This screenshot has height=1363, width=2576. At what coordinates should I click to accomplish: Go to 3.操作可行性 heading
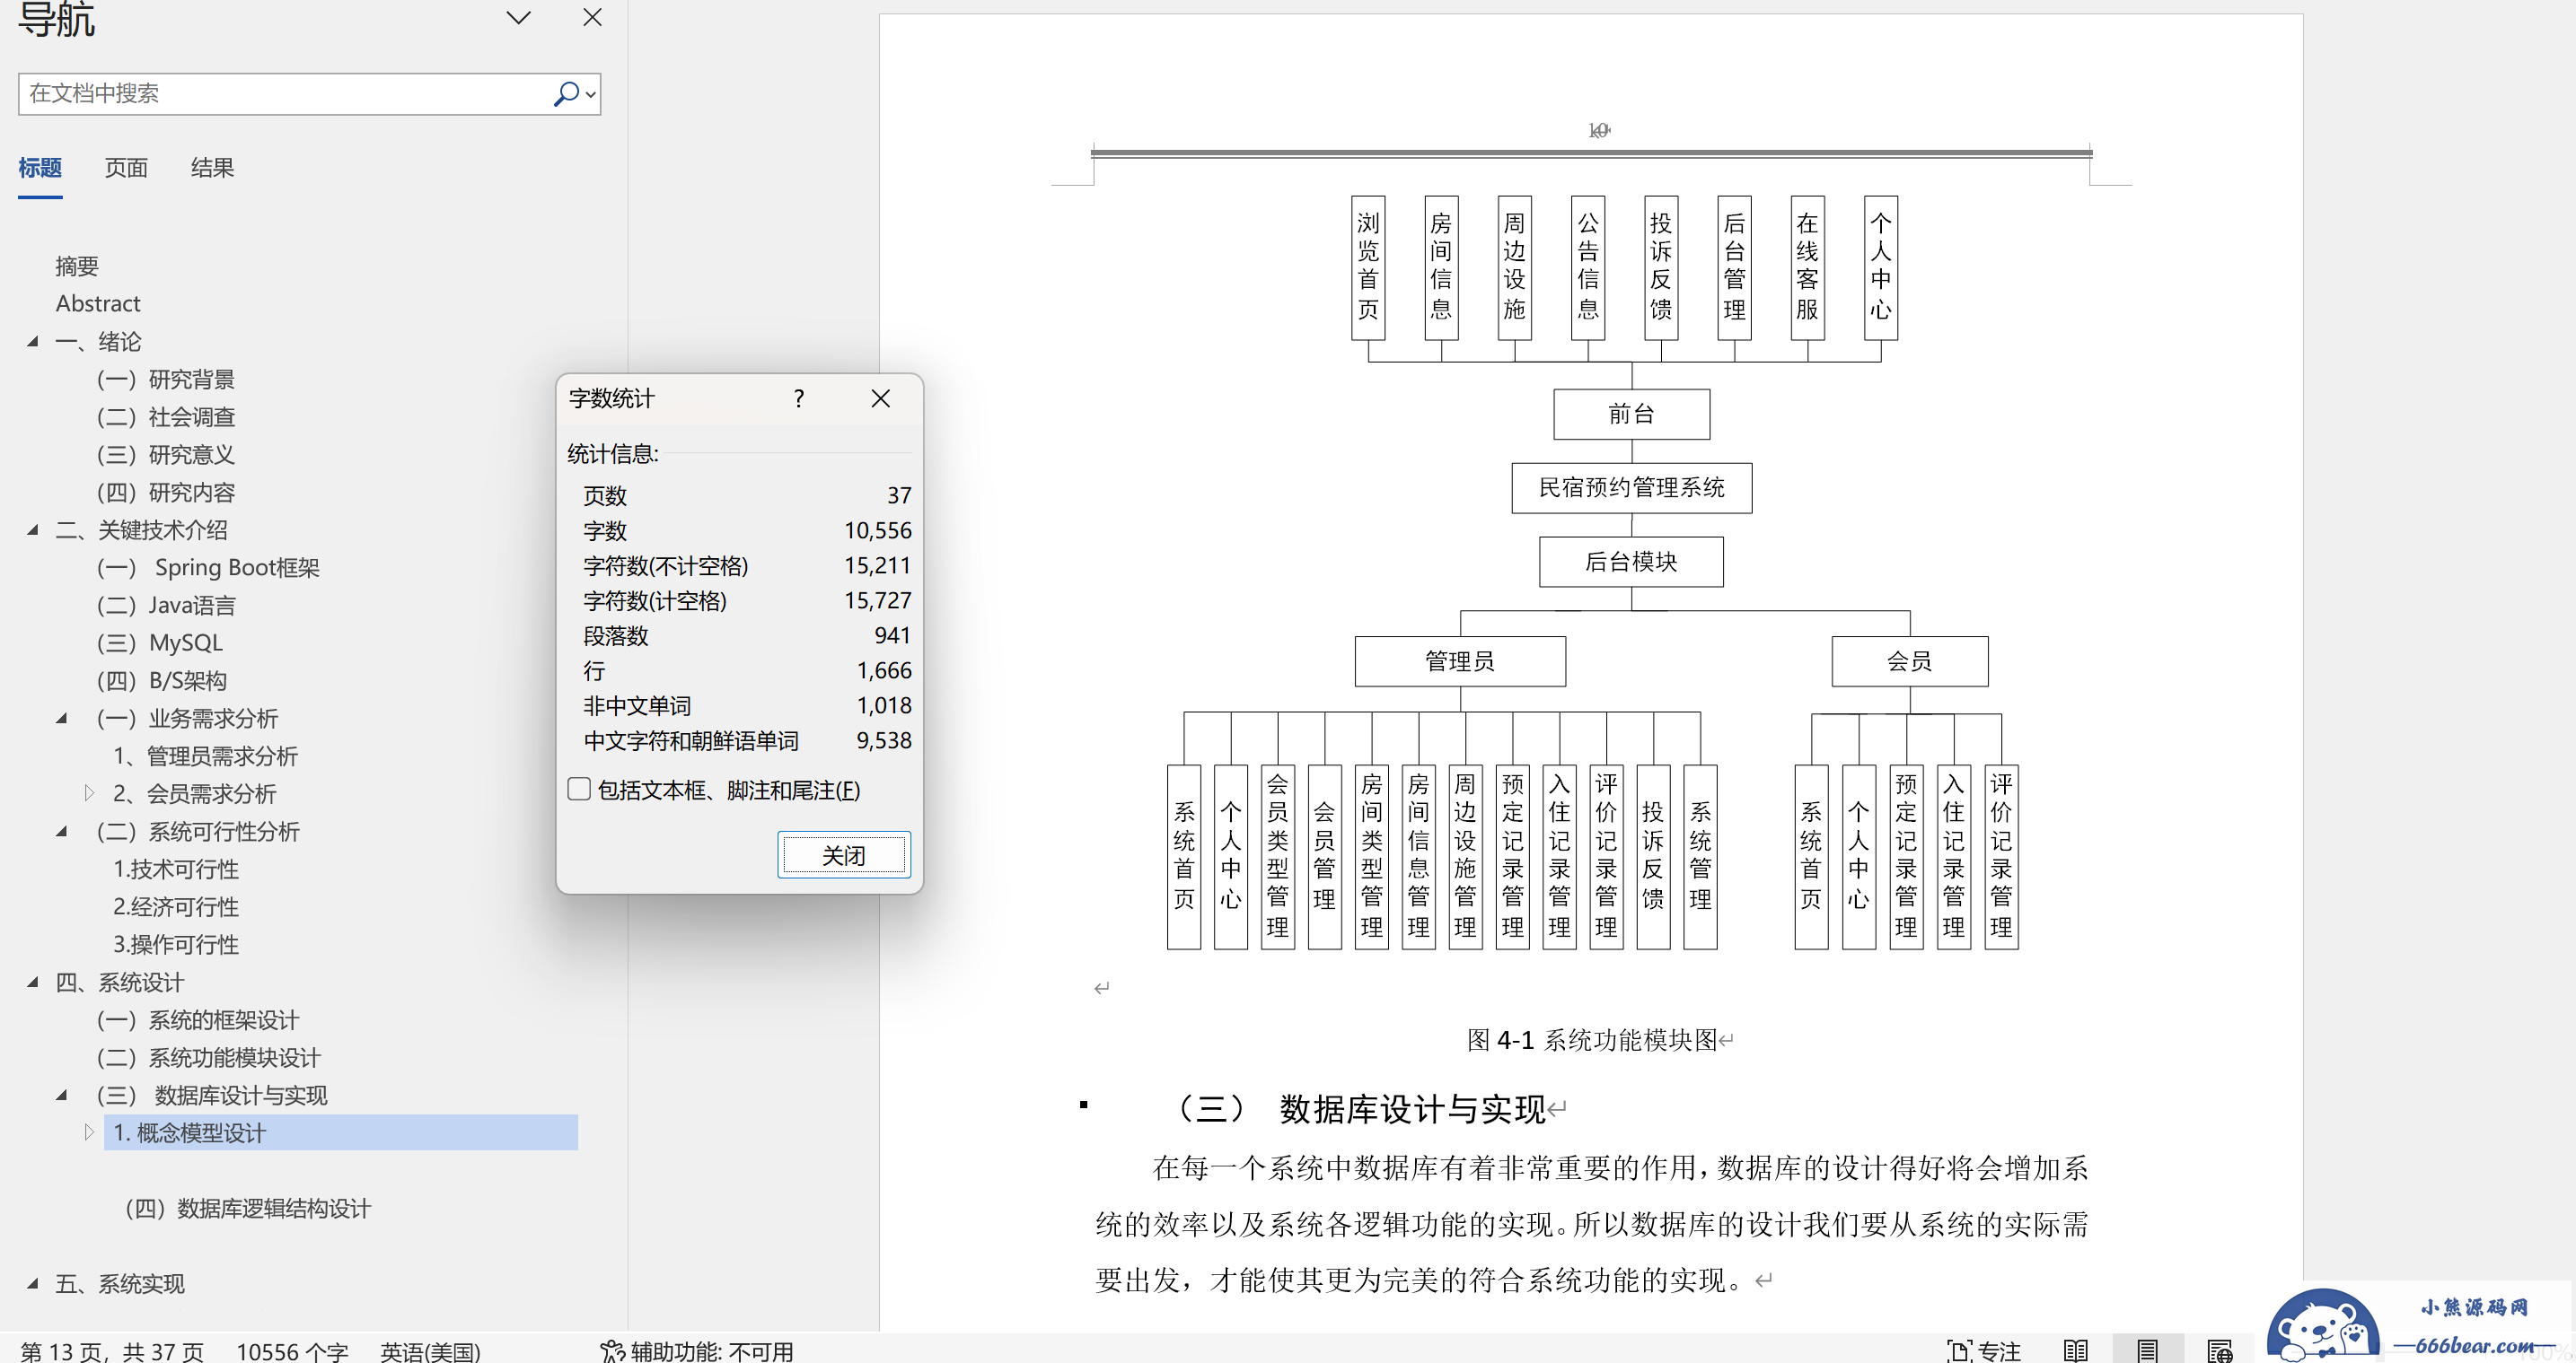pos(176,944)
